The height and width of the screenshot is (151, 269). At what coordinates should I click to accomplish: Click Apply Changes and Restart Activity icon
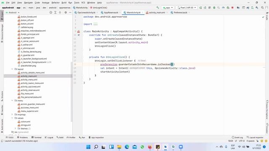coord(205,8)
